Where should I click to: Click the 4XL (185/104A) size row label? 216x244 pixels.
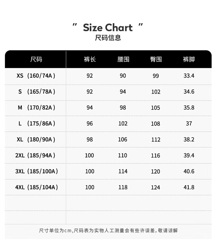37,187
